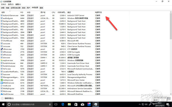Open Microsoft Store from taskbar

pyautogui.click(x=76, y=104)
